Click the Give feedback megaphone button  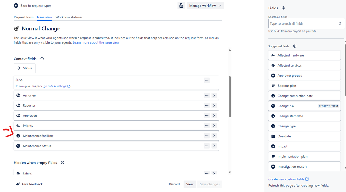pos(29,184)
